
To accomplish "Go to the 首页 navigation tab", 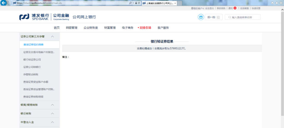I will click(x=57, y=28).
